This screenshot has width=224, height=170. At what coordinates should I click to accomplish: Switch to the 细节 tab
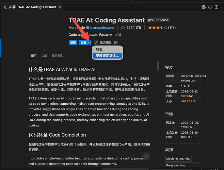point(34,55)
